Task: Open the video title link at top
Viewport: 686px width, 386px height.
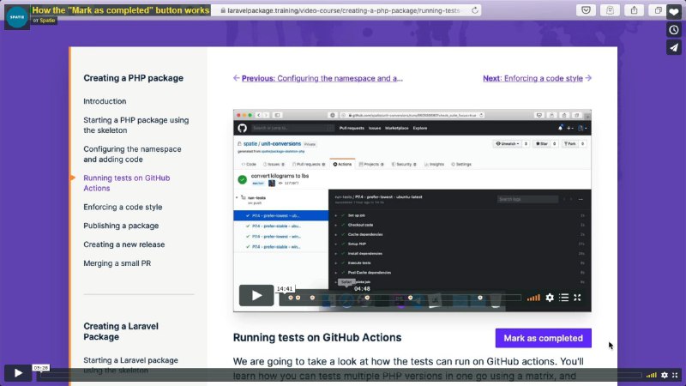Action: click(x=121, y=10)
